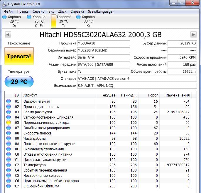Go to next disk with right arrow
The width and height of the screenshot is (201, 193).
point(193,34)
